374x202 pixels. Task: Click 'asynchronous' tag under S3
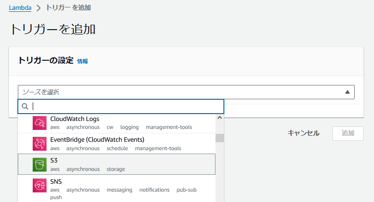(x=83, y=169)
